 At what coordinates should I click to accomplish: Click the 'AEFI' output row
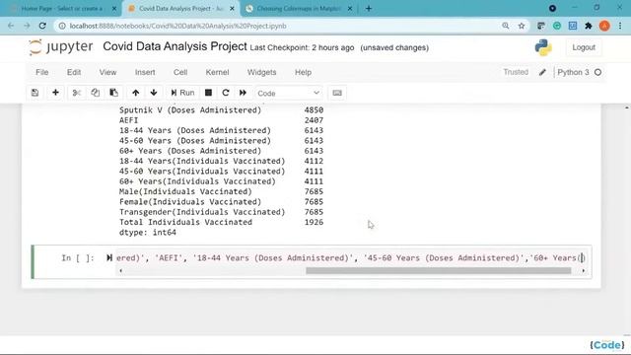[221, 120]
